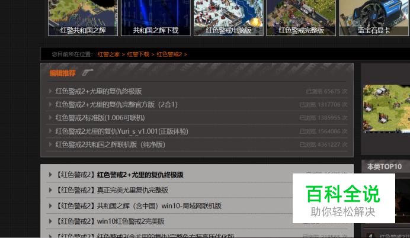Click the 编辑推荐 heading
The image size is (410, 238).
pyautogui.click(x=62, y=73)
